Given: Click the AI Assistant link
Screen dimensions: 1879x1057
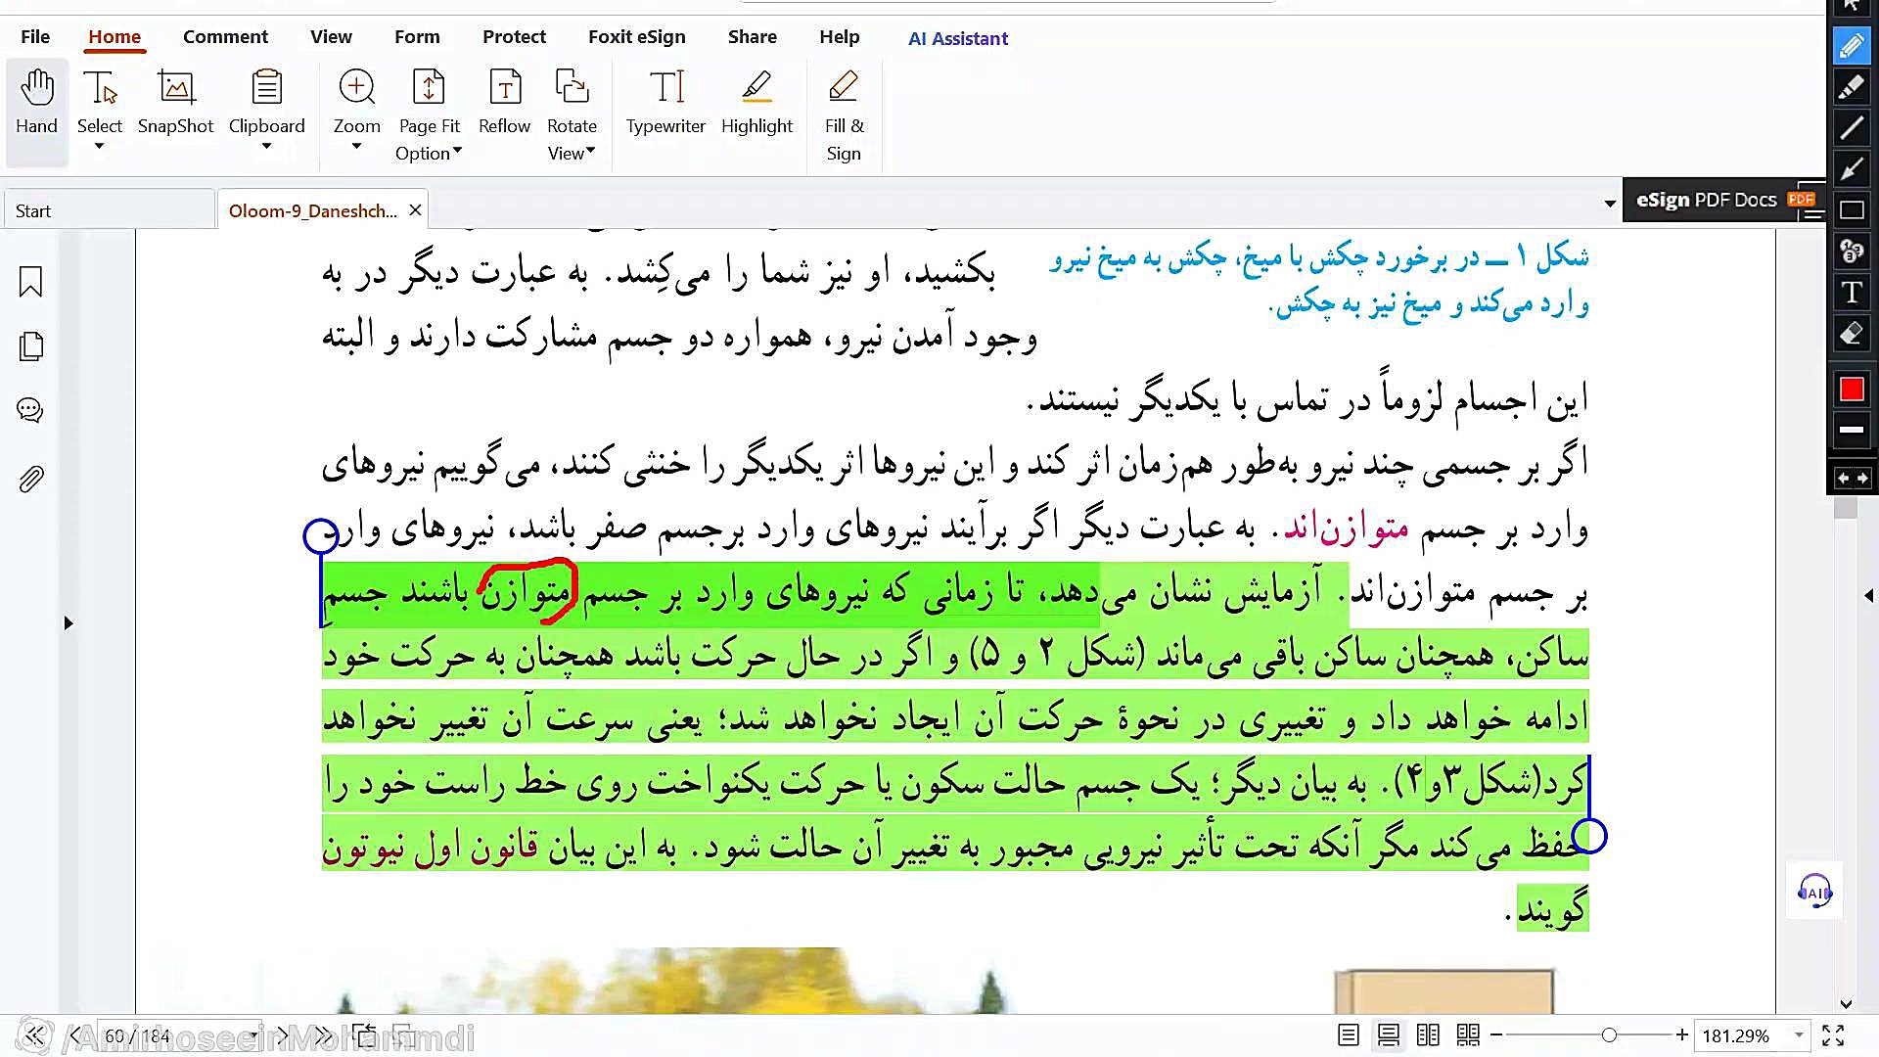Looking at the screenshot, I should (x=957, y=38).
